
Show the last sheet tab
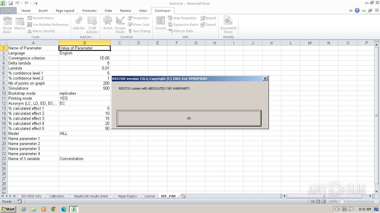[15, 196]
